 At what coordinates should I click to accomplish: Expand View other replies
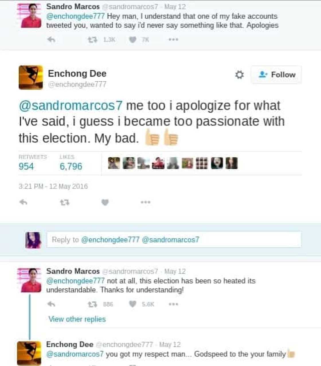pyautogui.click(x=77, y=319)
